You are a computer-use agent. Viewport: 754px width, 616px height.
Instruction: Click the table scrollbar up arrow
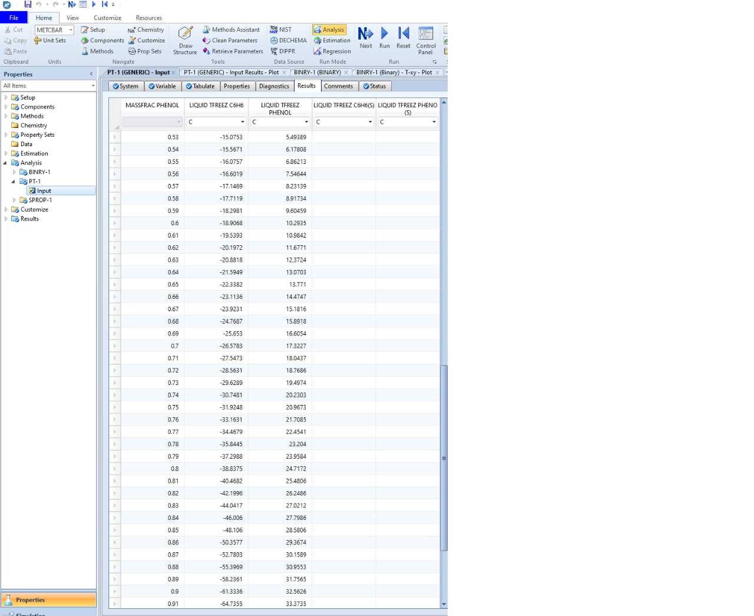[444, 102]
